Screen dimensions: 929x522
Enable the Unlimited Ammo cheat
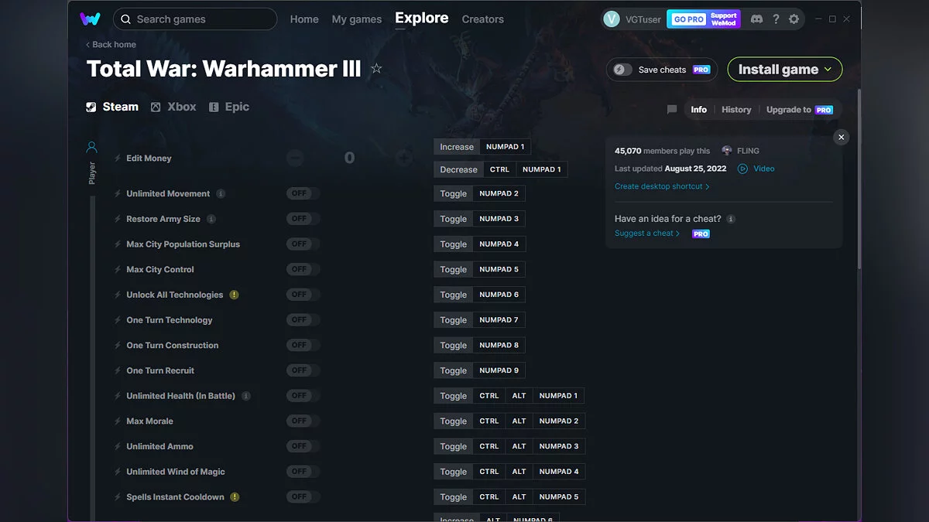pos(302,446)
